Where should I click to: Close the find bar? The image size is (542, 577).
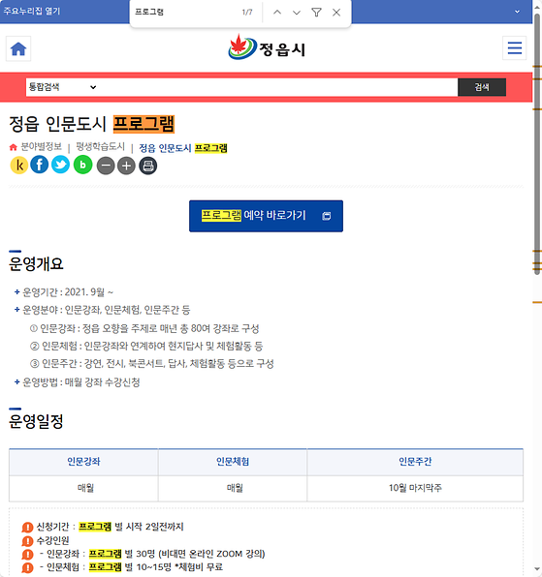click(336, 13)
